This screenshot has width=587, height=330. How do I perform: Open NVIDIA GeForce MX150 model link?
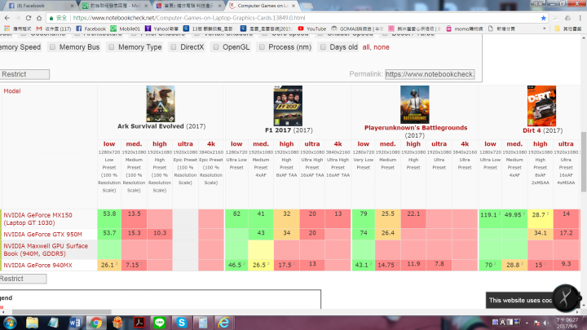click(38, 219)
